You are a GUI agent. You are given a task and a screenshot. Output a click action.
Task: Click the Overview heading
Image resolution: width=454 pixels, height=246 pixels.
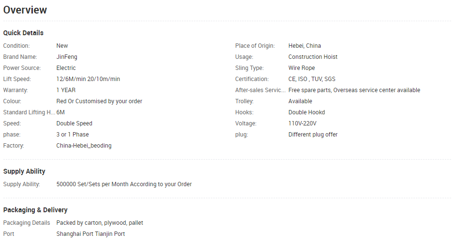pos(25,10)
